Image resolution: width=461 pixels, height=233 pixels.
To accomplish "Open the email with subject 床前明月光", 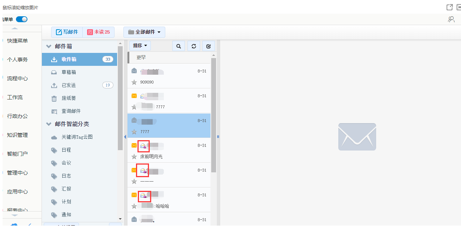I will (x=169, y=150).
